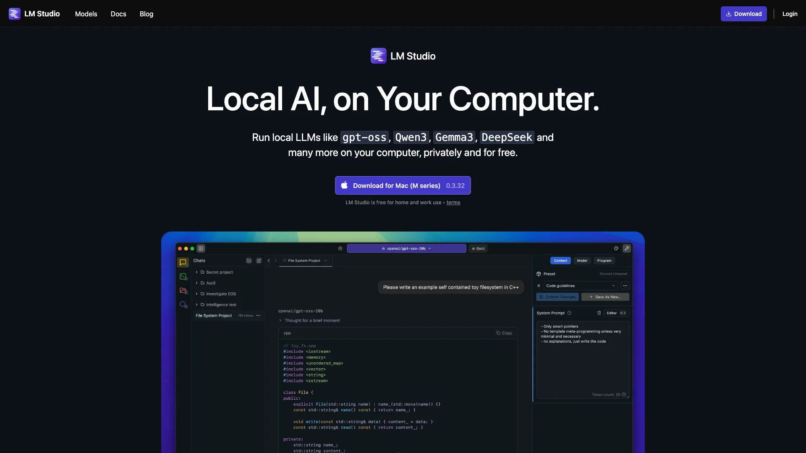
Task: Expand 'Thought for a brief moment'
Action: pyautogui.click(x=312, y=320)
